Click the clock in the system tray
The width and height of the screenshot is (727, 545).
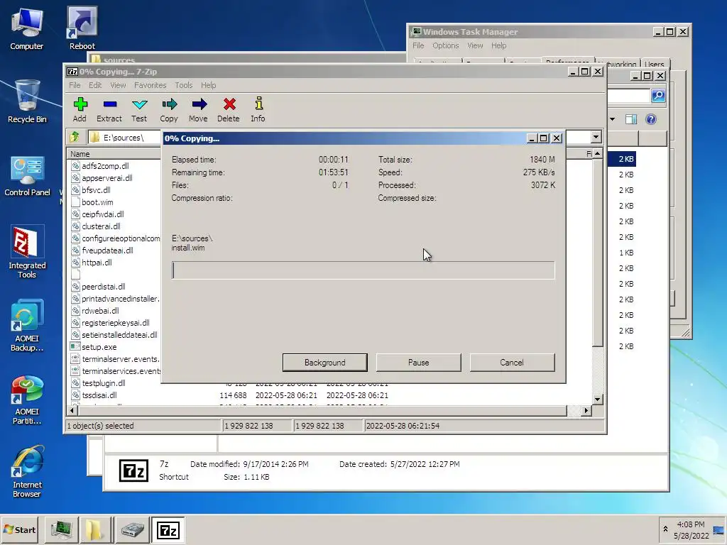(691, 530)
